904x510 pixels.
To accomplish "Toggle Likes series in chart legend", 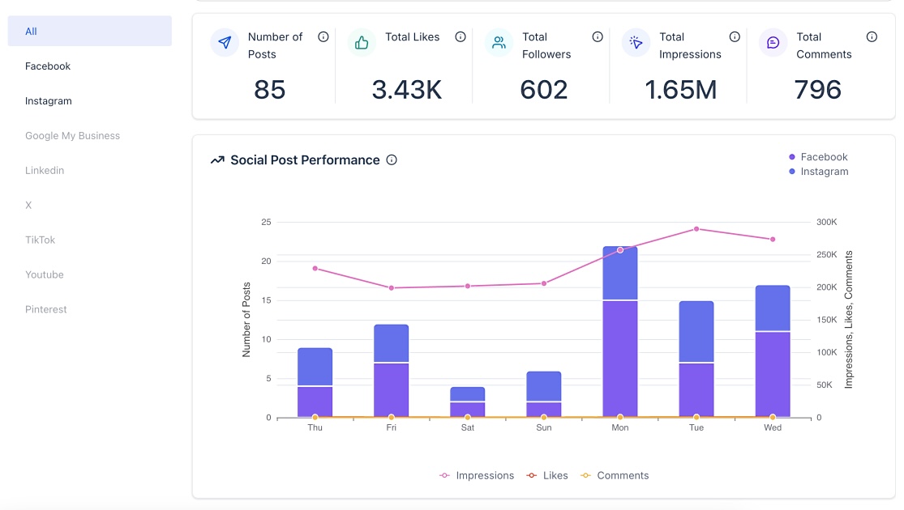I will [547, 476].
